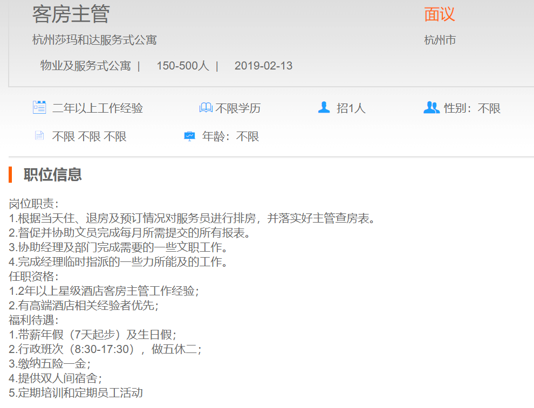Viewport: 534px width, 408px height.
Task: Click the 职位信息 section heading
Action: (x=52, y=175)
